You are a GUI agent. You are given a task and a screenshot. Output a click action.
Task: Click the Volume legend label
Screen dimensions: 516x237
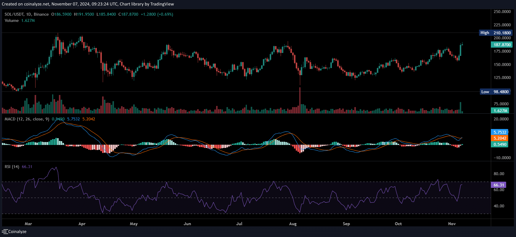click(x=12, y=20)
